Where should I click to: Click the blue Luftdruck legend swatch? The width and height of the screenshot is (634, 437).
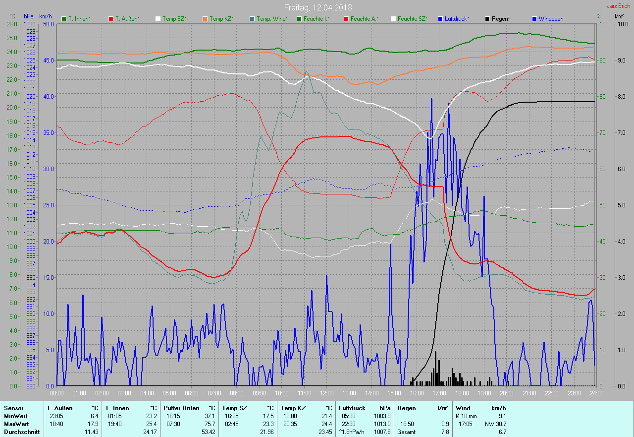click(x=440, y=19)
